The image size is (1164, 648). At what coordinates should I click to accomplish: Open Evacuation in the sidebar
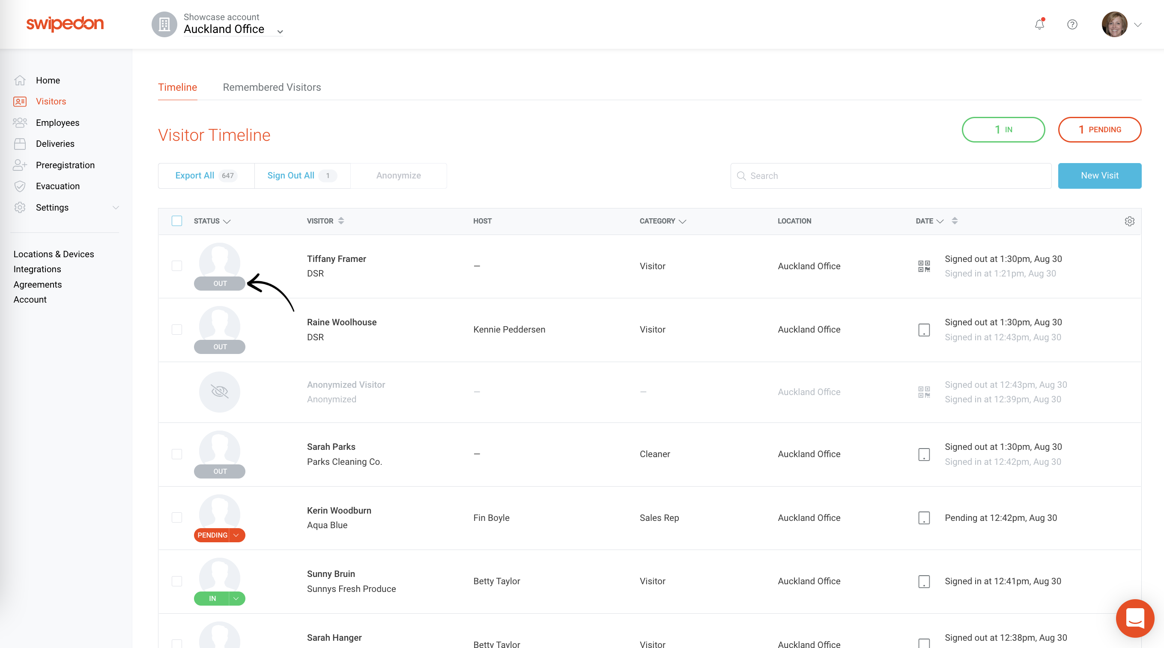58,186
